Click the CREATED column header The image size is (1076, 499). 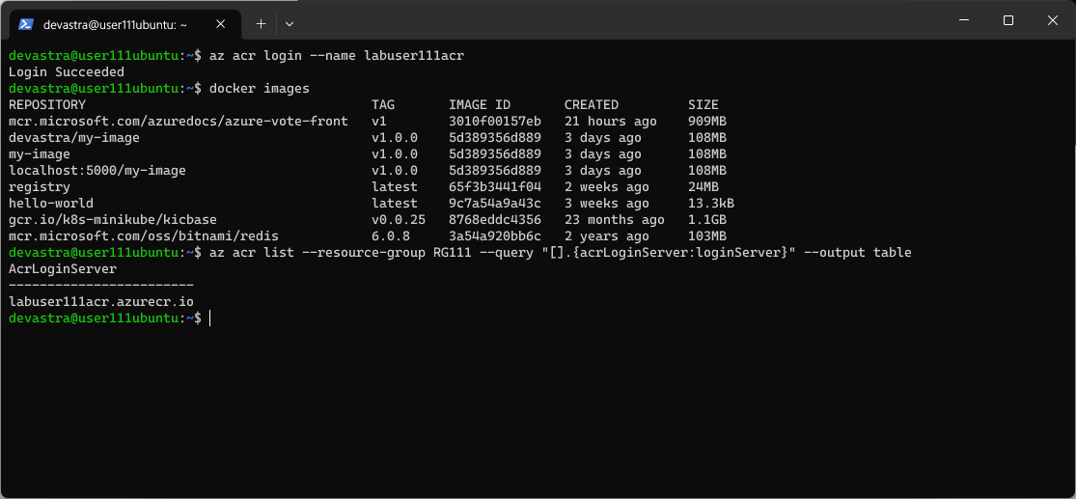(x=592, y=105)
